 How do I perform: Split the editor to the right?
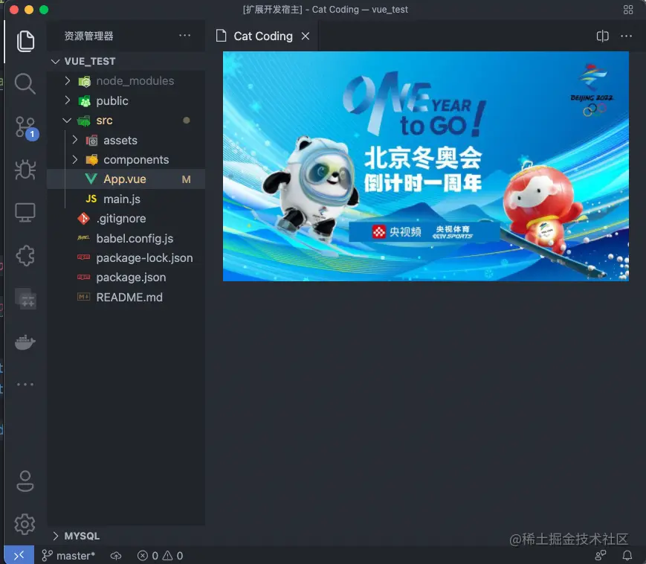tap(602, 36)
